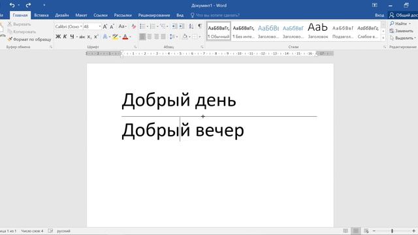Open the Ссылки ribbon tab

(101, 15)
